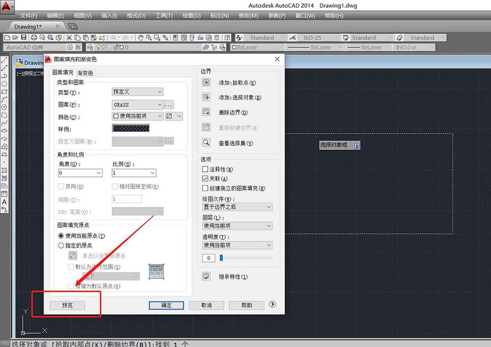
Task: Click the Workspace Settings gear icon
Action: [70, 47]
